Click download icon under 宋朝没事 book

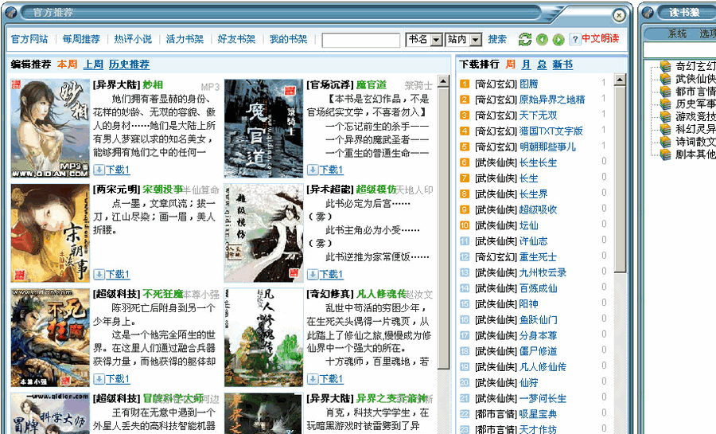click(x=99, y=275)
